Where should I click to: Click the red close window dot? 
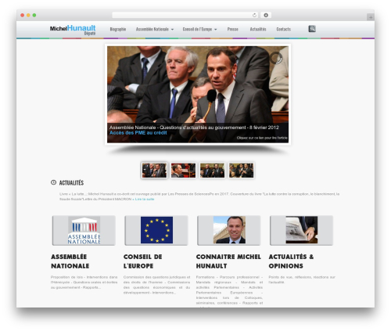[23, 16]
